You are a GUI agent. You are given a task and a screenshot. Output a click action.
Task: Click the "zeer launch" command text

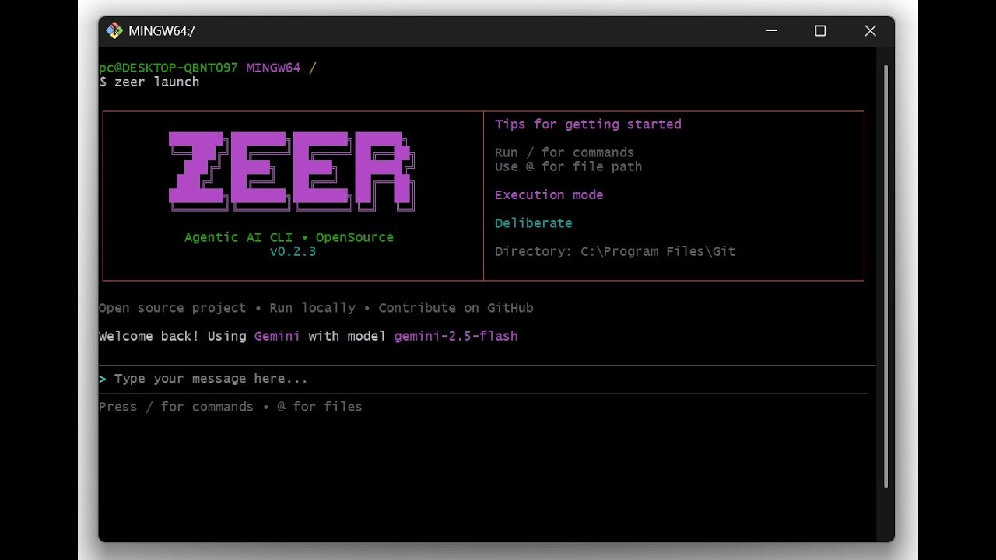(x=156, y=82)
